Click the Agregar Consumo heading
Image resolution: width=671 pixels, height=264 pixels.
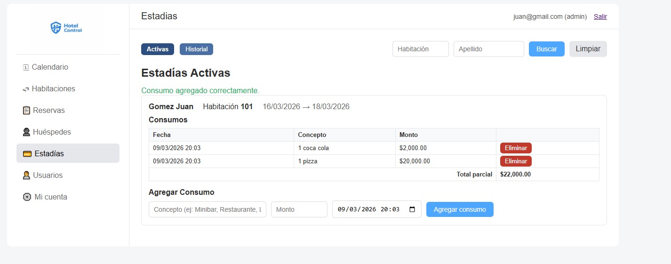[182, 192]
